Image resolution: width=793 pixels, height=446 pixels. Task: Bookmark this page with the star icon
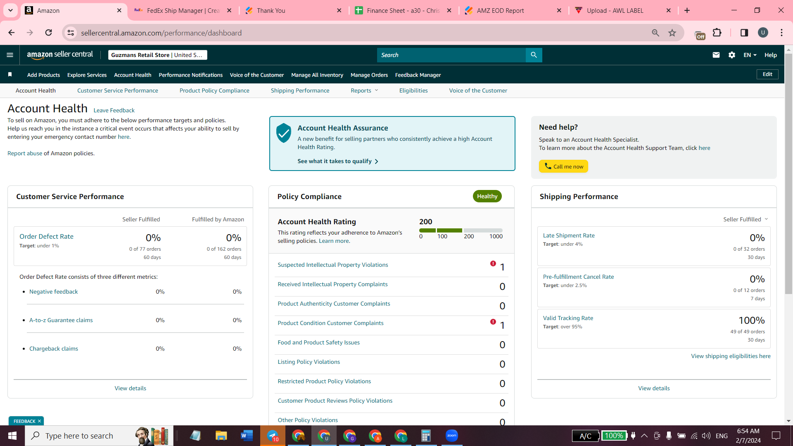click(672, 33)
